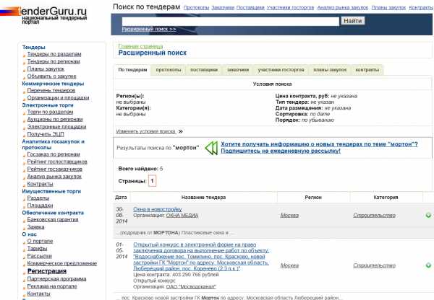Open Тендеры по разделам in sidebar
Viewport: 434px width, 300px height.
(54, 54)
